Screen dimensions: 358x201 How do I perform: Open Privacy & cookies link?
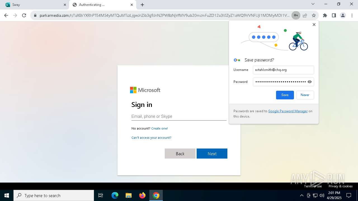pos(340,186)
